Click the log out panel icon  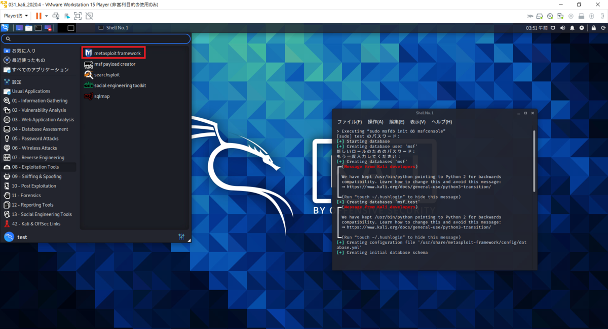(x=602, y=28)
